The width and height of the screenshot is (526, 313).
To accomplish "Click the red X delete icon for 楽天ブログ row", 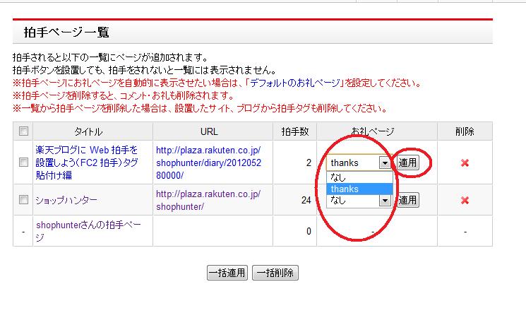I will coord(465,163).
